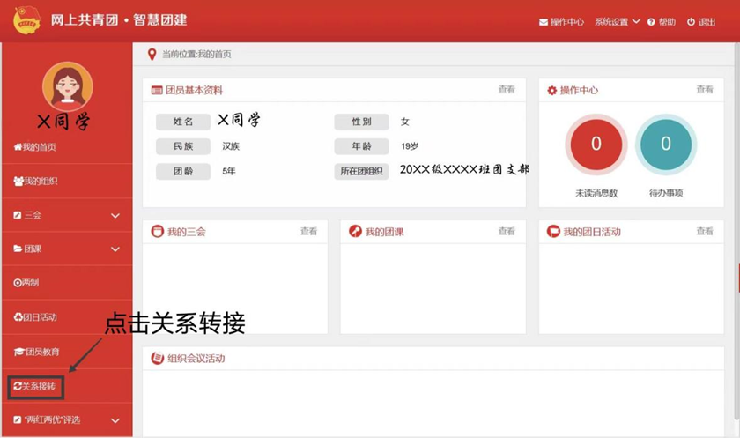Click 查看 link in 团员基本资料 panel

tap(507, 90)
